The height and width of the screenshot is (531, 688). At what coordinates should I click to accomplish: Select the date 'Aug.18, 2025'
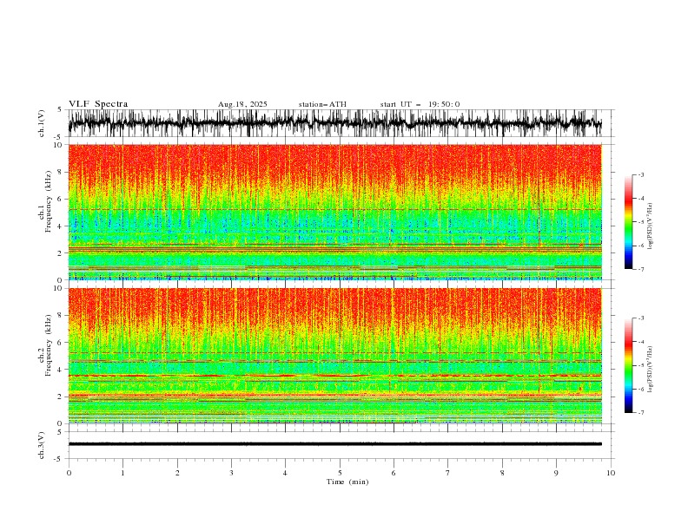(x=242, y=104)
